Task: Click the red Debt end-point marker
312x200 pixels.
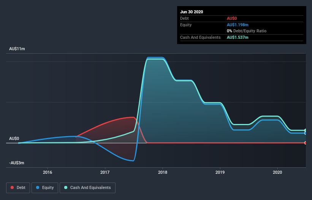Action: tap(305, 143)
